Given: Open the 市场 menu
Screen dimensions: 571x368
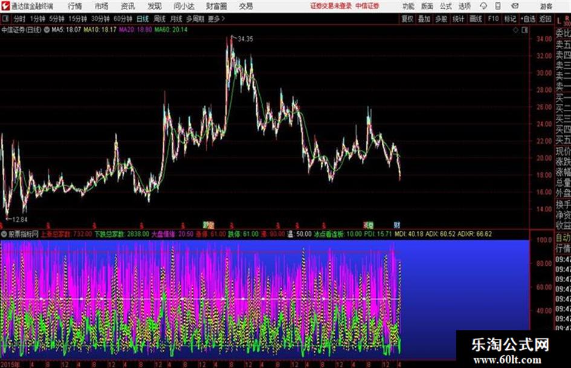Looking at the screenshot, I should coord(102,6).
